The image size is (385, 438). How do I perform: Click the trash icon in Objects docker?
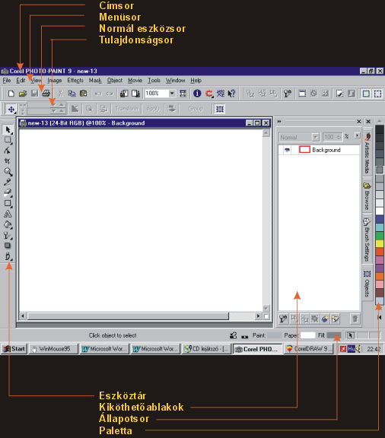click(355, 319)
